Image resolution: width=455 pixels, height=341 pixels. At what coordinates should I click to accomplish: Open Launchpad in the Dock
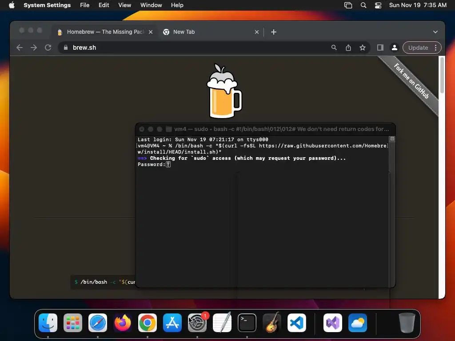point(73,323)
